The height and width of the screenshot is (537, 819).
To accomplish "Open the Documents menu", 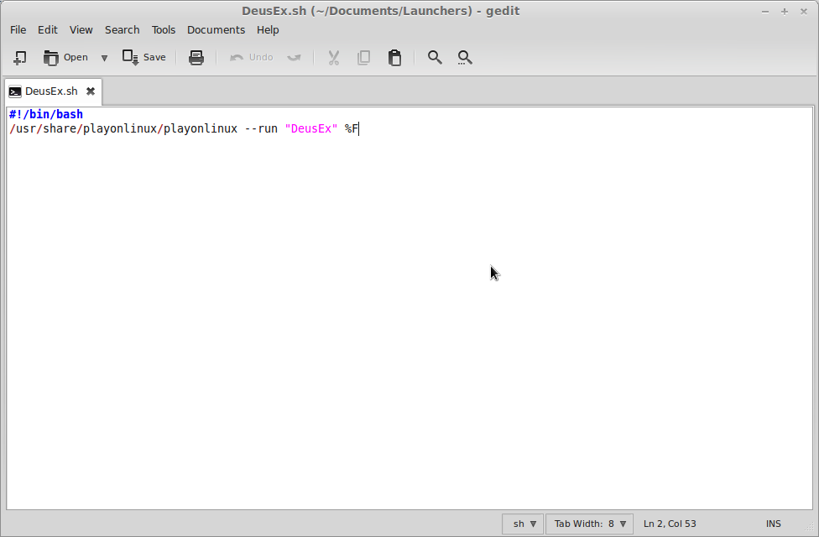I will tap(216, 29).
